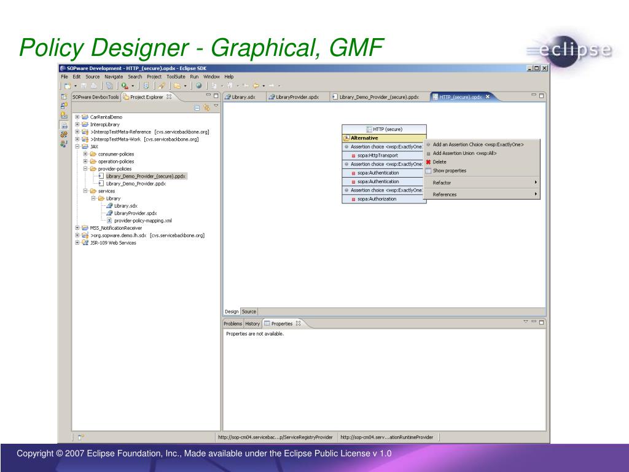Click the globe web browser toolbar icon

198,85
